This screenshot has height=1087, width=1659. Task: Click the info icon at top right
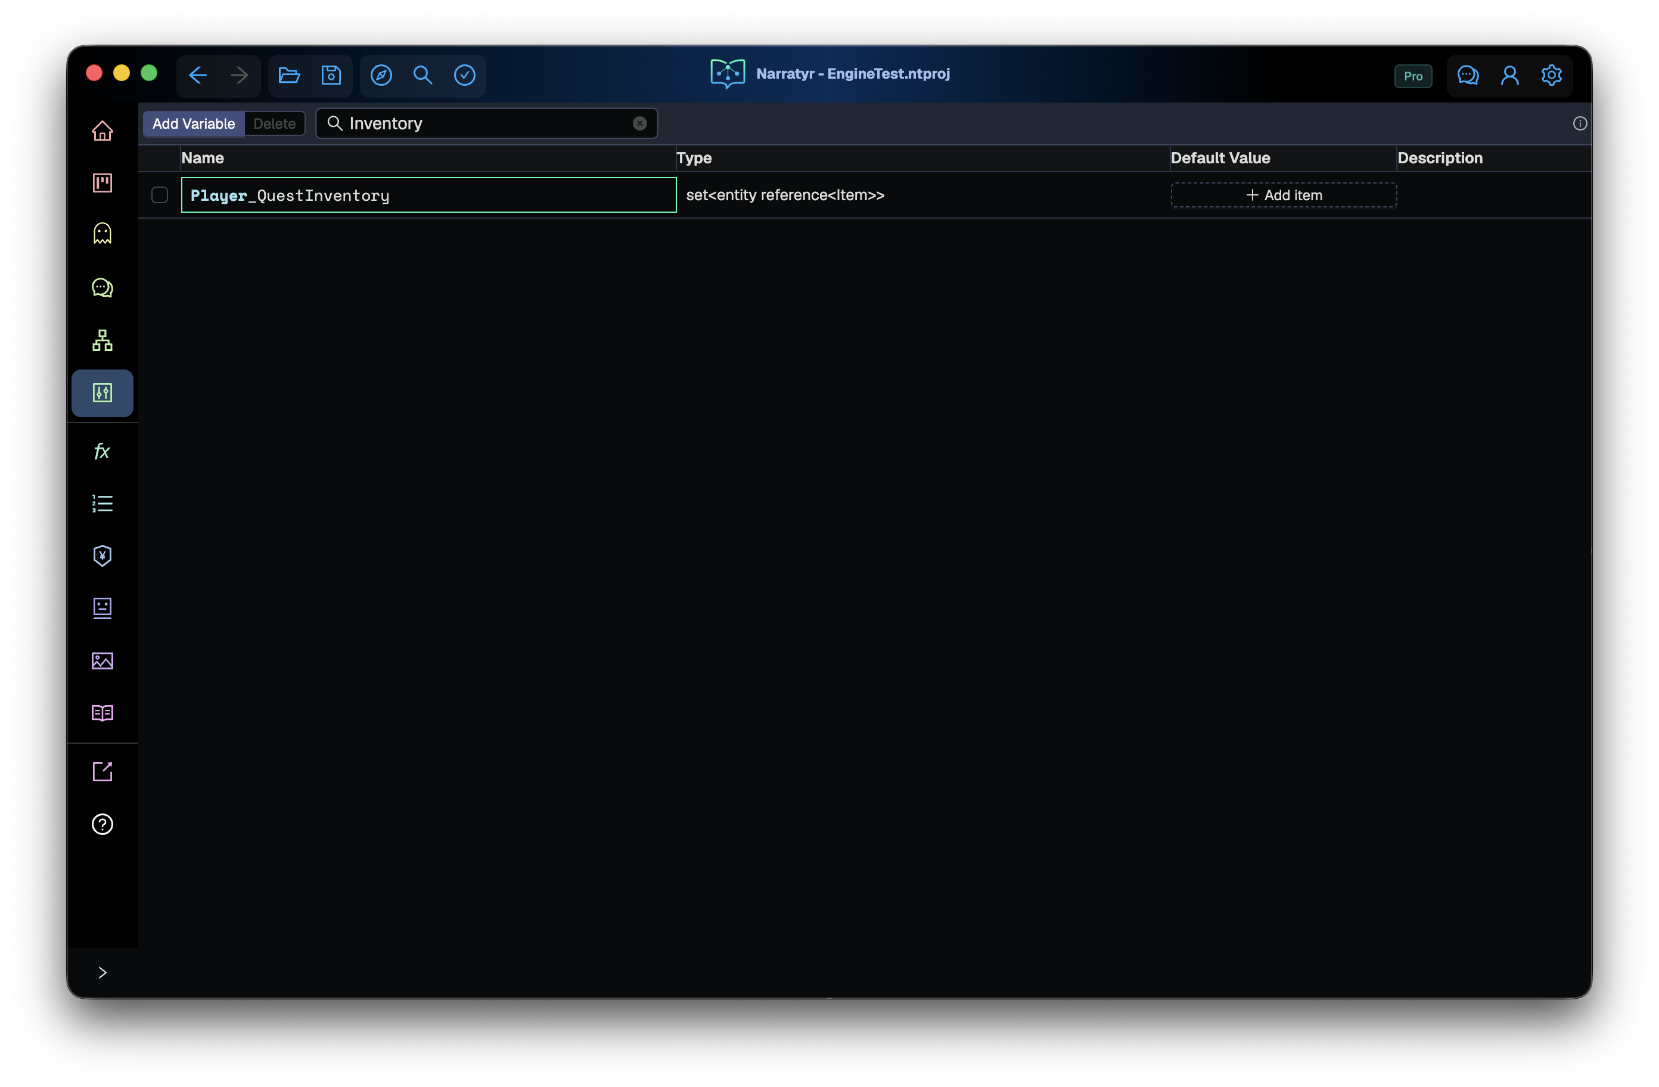tap(1580, 123)
